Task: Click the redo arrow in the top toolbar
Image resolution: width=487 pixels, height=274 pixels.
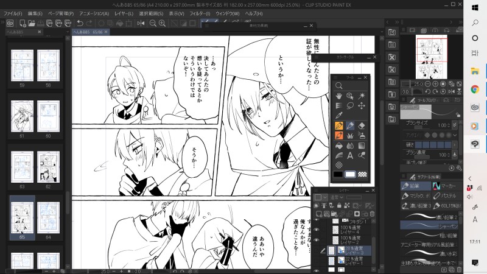Action: click(89, 23)
